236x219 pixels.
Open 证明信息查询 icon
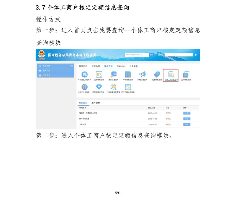[186, 75]
